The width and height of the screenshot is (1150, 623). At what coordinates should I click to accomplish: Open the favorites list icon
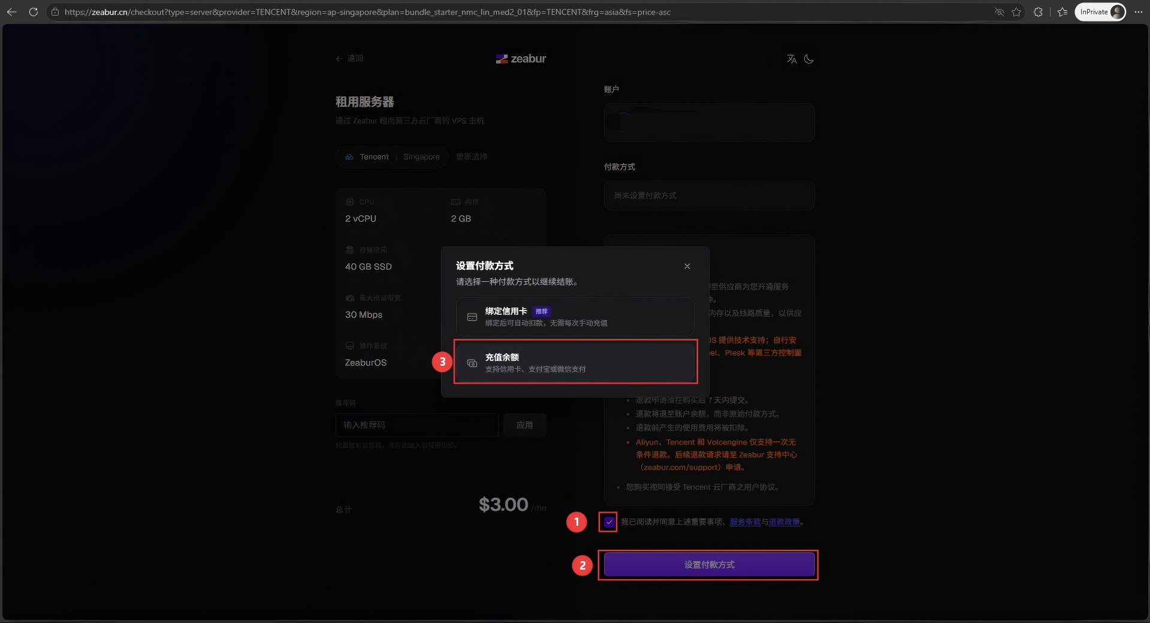click(x=1063, y=12)
